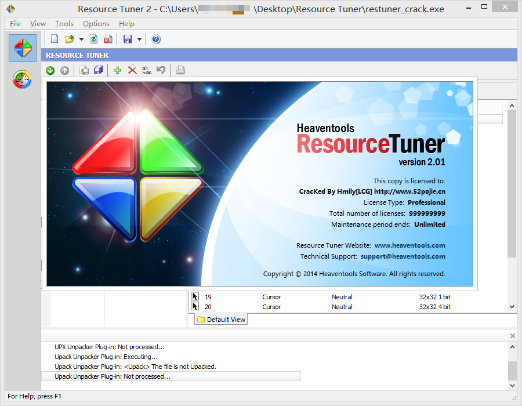Click the Maintenance period Unlimited value

429,224
